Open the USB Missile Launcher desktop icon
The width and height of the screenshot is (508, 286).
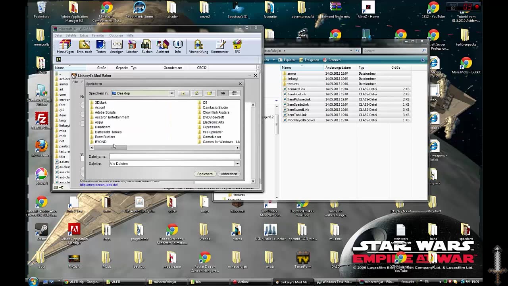click(x=270, y=232)
